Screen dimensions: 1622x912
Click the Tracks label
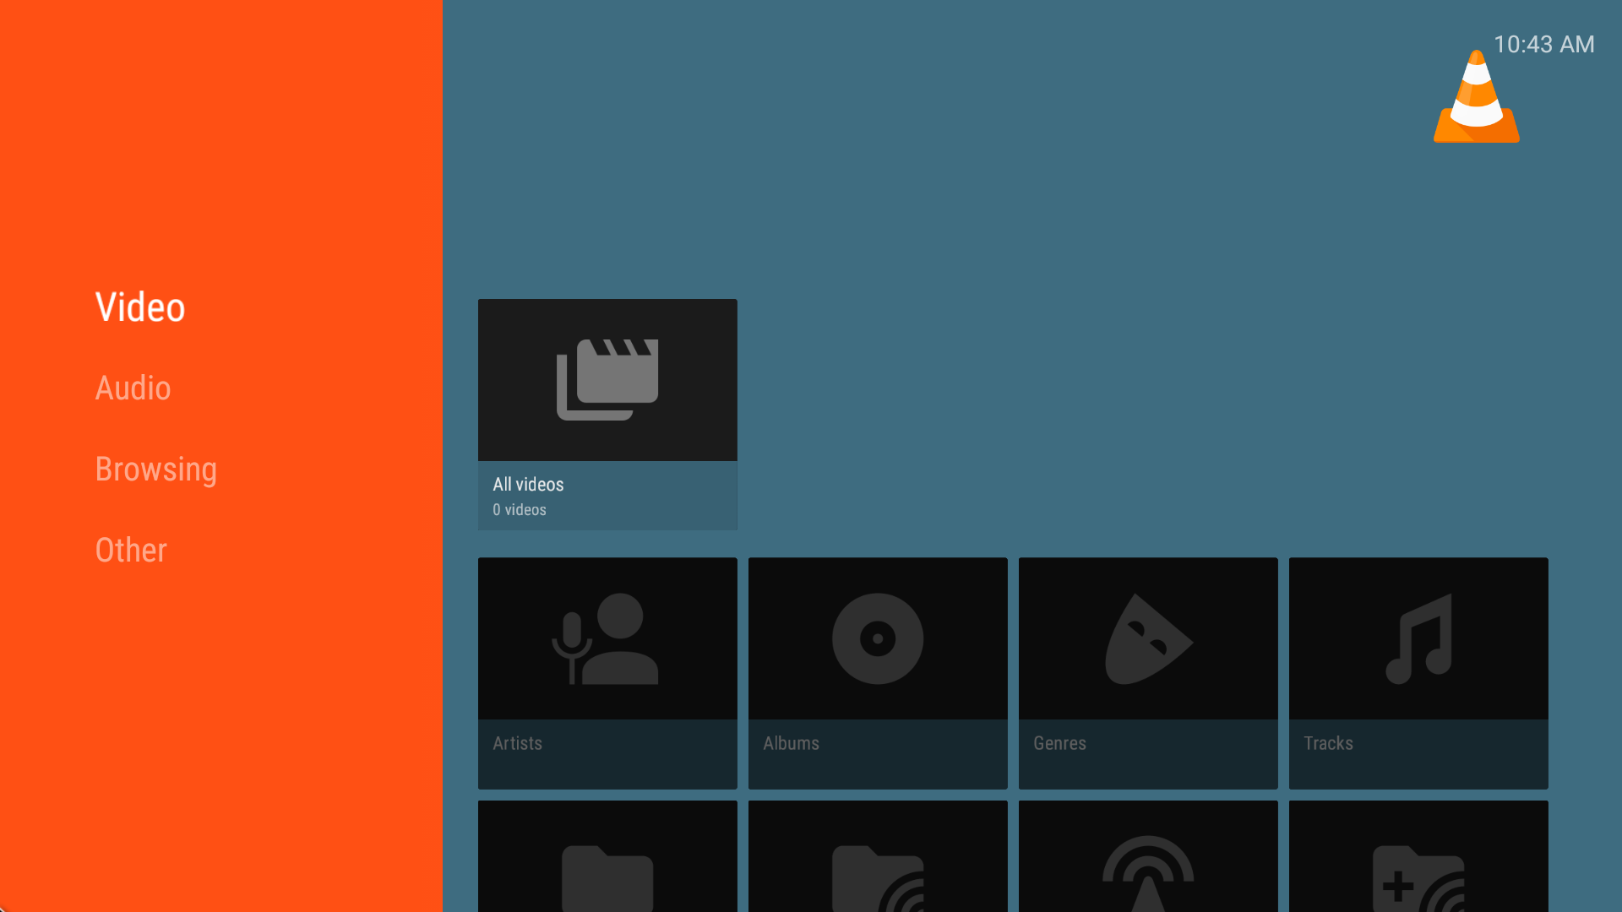(x=1328, y=743)
